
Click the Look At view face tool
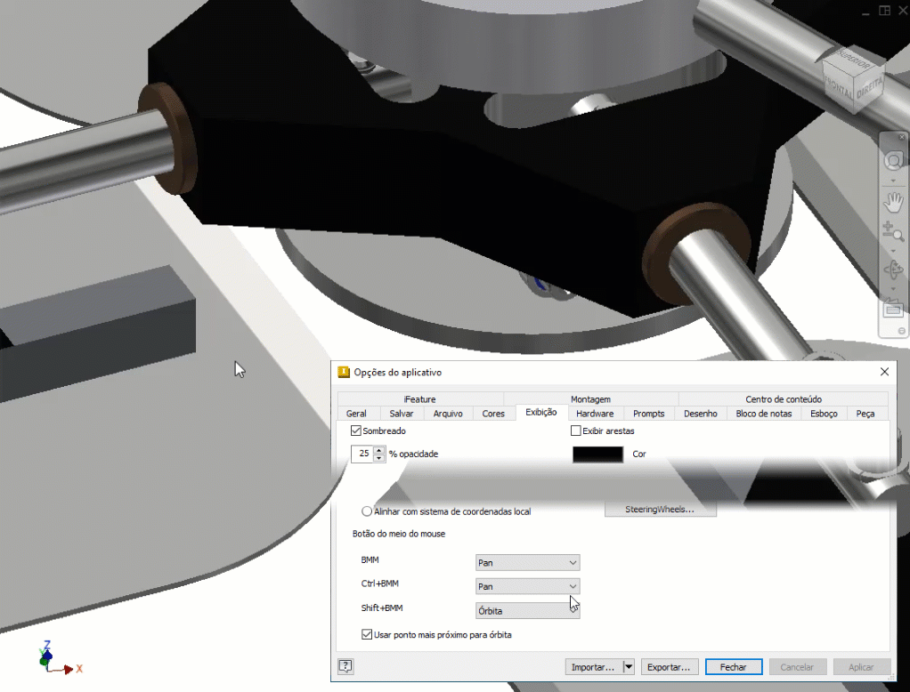(894, 309)
